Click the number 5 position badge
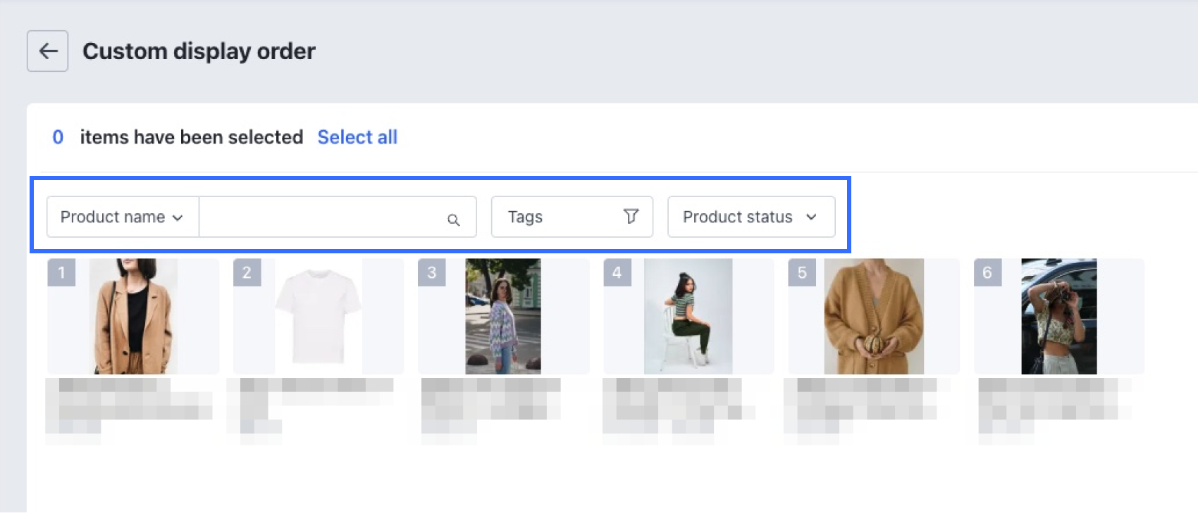This screenshot has height=513, width=1198. tap(802, 272)
